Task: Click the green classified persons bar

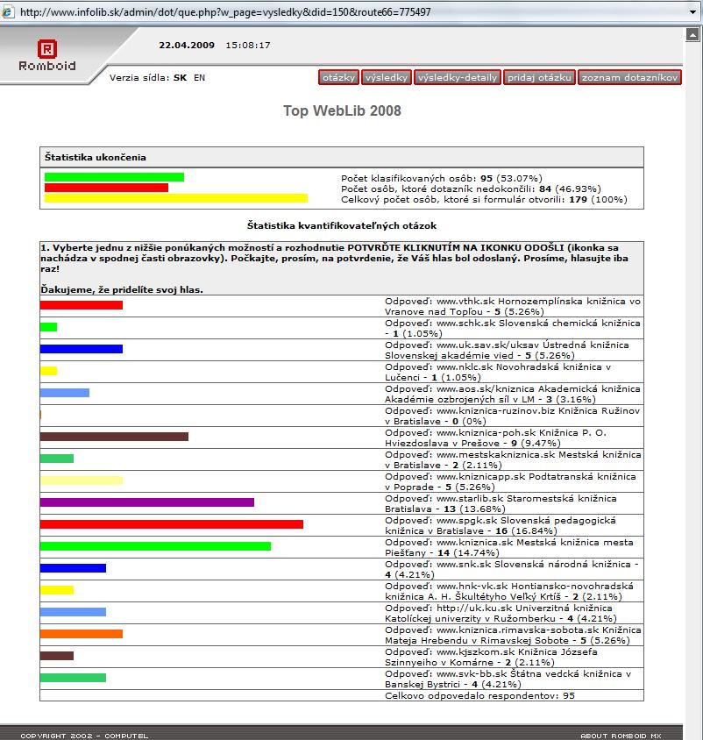Action: (x=114, y=177)
